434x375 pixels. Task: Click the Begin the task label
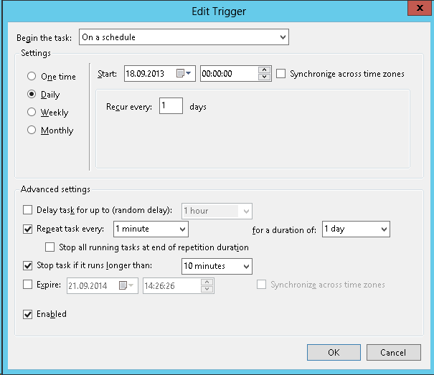[x=44, y=37]
